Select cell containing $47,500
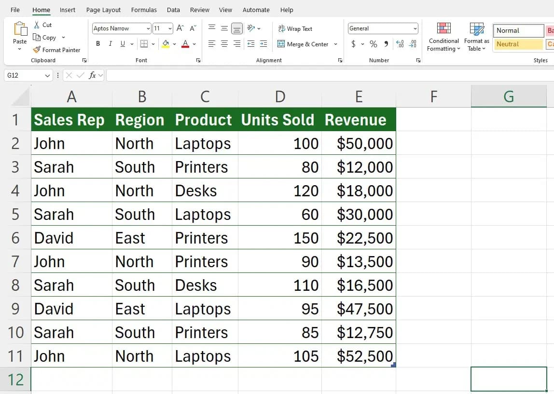 [x=359, y=309]
